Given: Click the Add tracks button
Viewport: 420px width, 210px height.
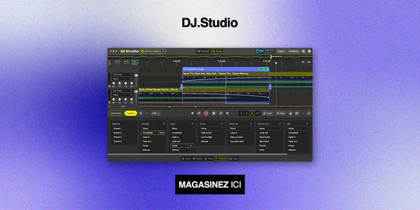Looking at the screenshot, I should point(116,113).
